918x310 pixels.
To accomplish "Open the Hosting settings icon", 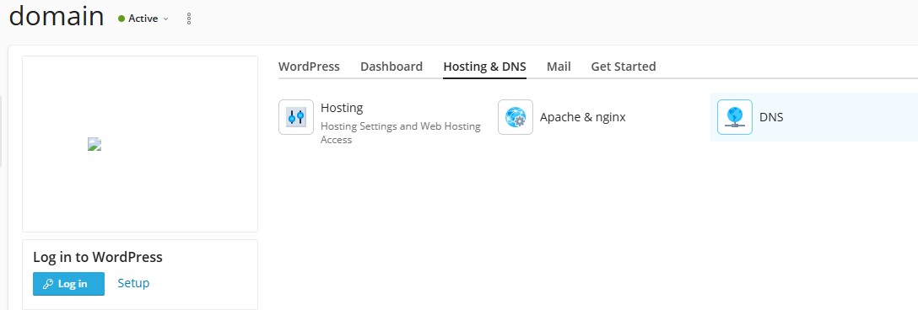I will tap(296, 117).
